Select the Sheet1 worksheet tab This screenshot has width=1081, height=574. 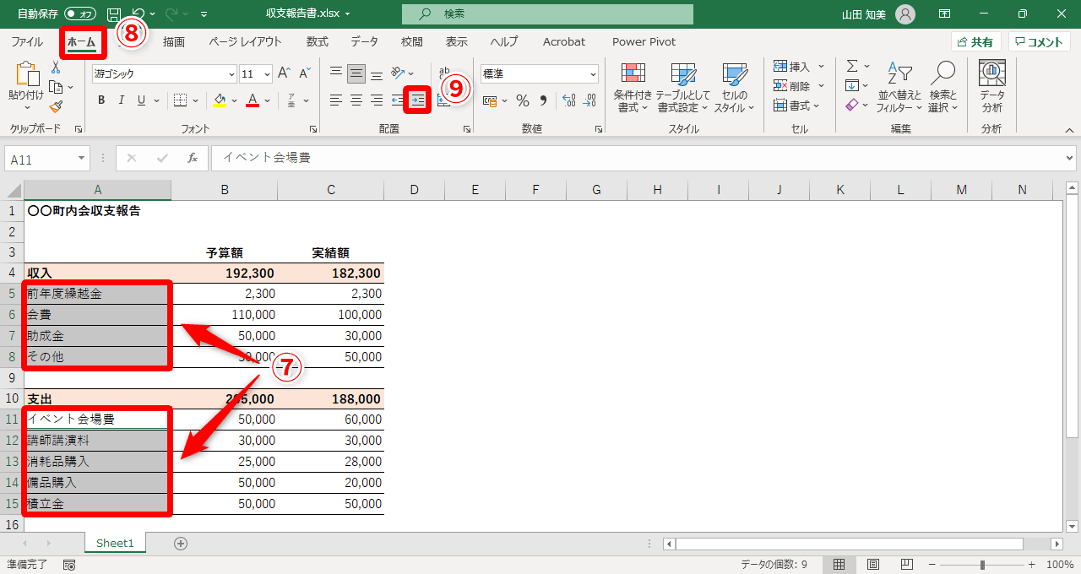[x=115, y=543]
